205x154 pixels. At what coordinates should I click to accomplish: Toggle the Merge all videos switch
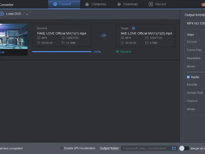pos(184,148)
